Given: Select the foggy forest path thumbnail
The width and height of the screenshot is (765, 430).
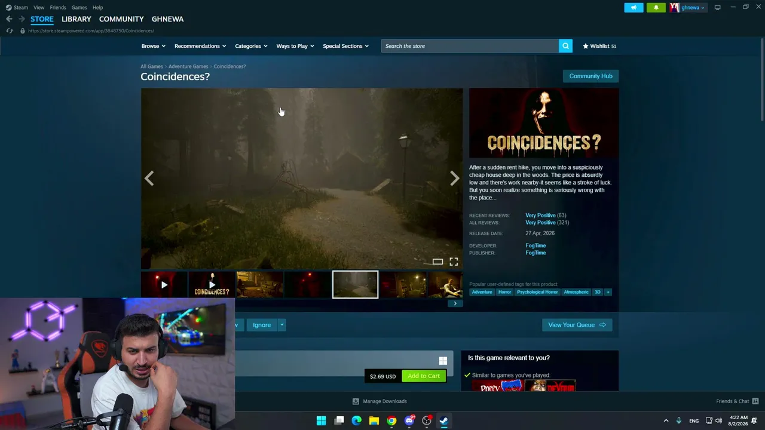Looking at the screenshot, I should tap(355, 285).
